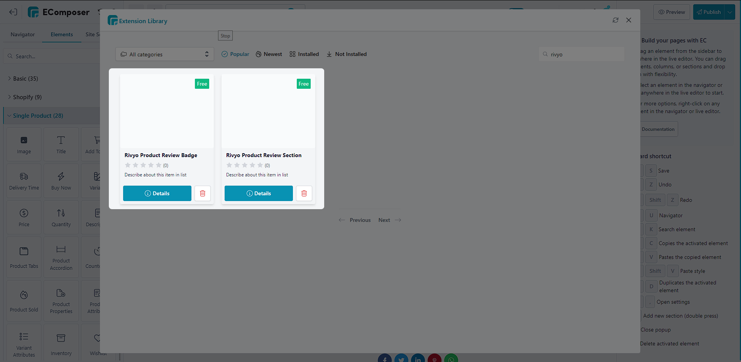
Task: Click the Stop tooltip button
Action: (225, 36)
